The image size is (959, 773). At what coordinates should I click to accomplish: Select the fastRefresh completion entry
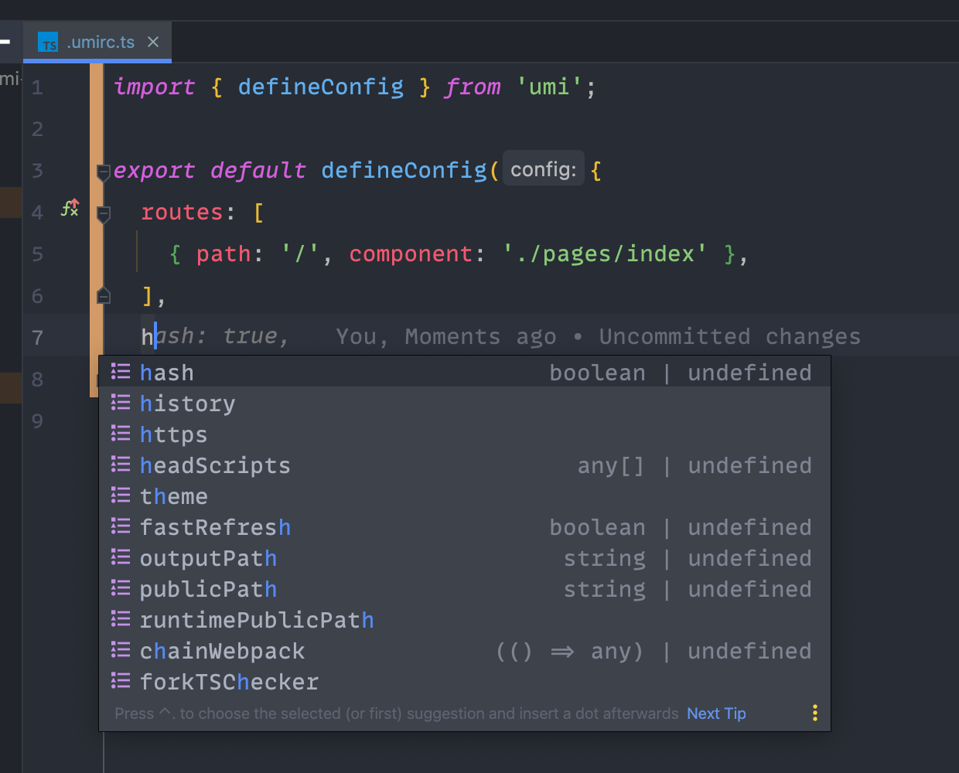216,526
